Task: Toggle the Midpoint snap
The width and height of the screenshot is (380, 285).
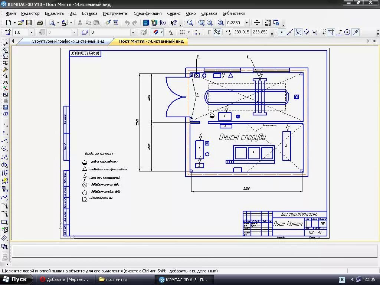Action: coord(290,32)
